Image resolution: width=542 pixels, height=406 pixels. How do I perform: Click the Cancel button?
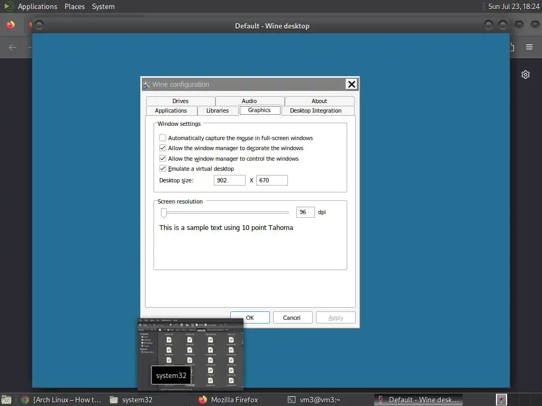point(292,318)
